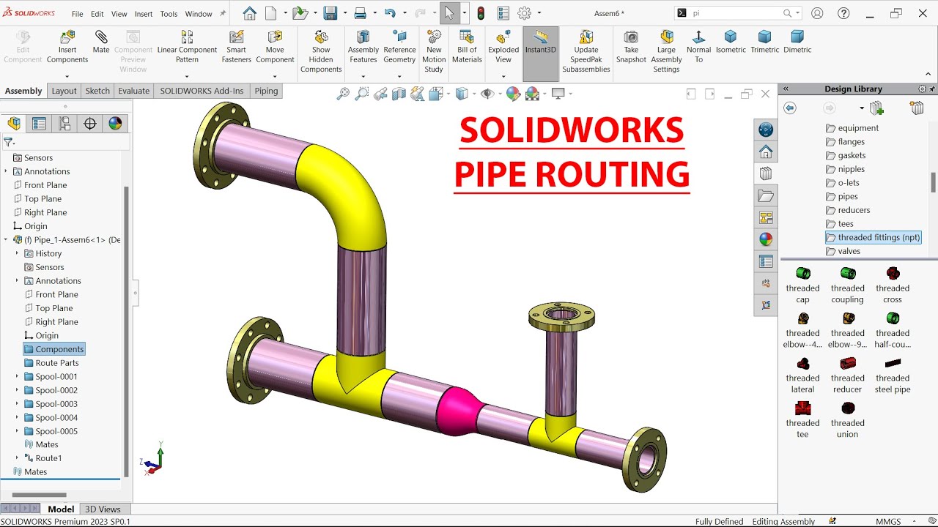
Task: Switch to Isometric view
Action: (731, 42)
